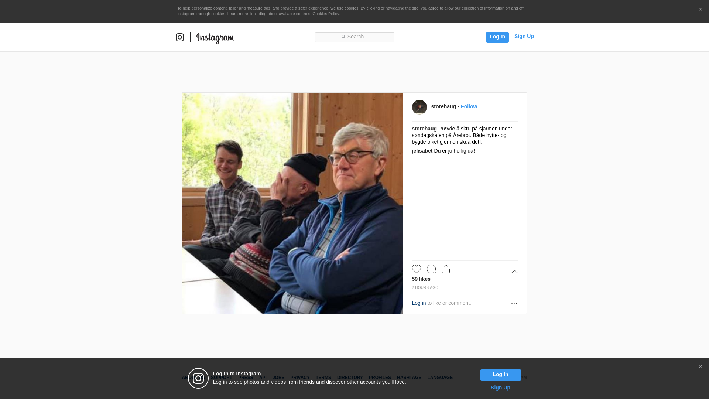Focus the Search input field
Screen dimensions: 709x399
[x=354, y=37]
